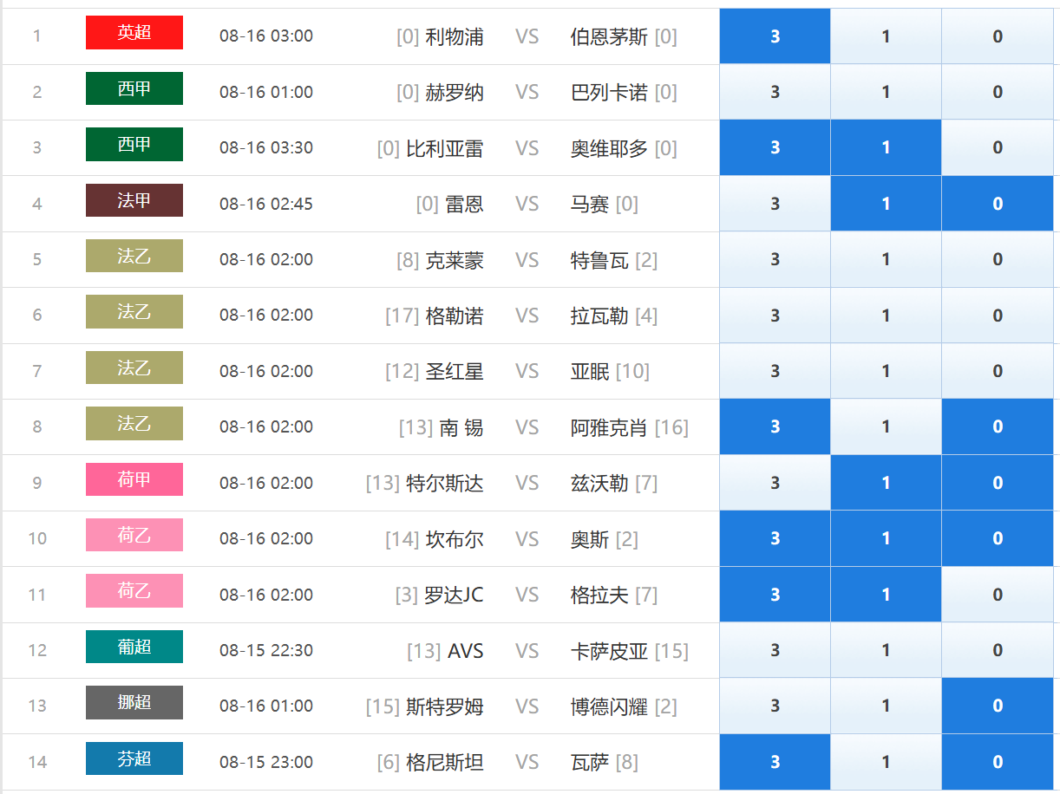This screenshot has width=1060, height=794.
Task: Open the 法甲 league badge
Action: (134, 200)
